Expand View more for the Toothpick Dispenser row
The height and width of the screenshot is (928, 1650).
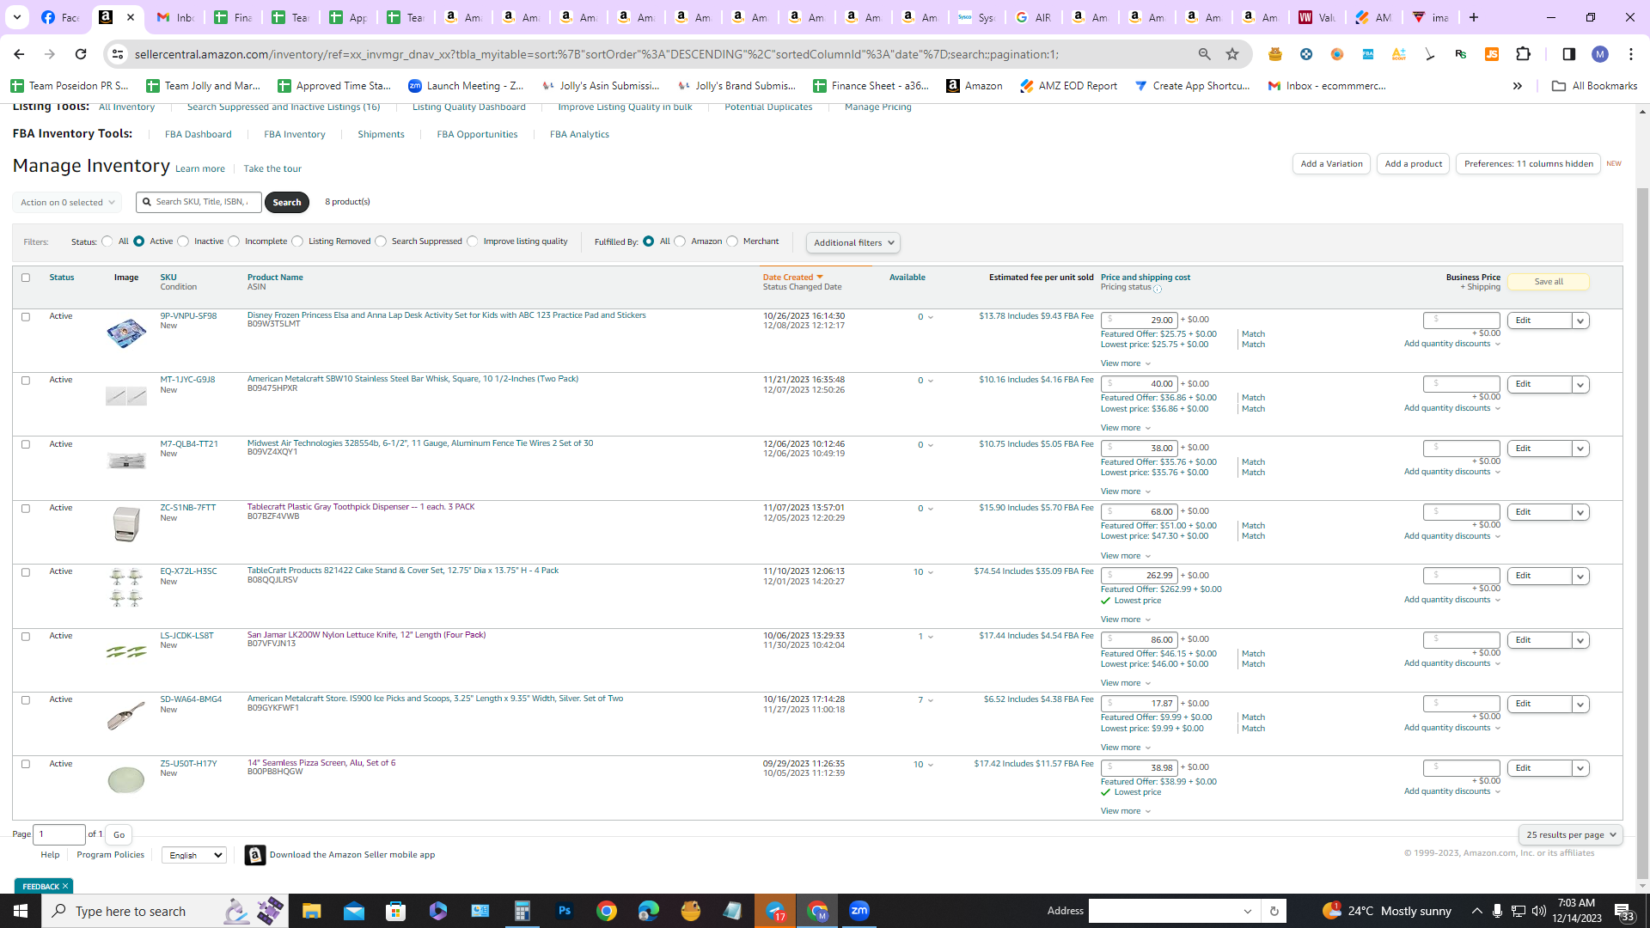click(x=1126, y=556)
